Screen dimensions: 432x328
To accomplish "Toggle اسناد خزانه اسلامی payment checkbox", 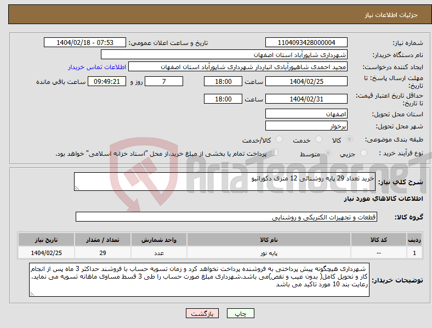I will tap(275, 152).
